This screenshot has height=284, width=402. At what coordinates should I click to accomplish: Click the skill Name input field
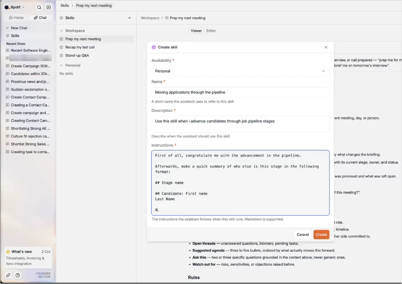coord(240,92)
